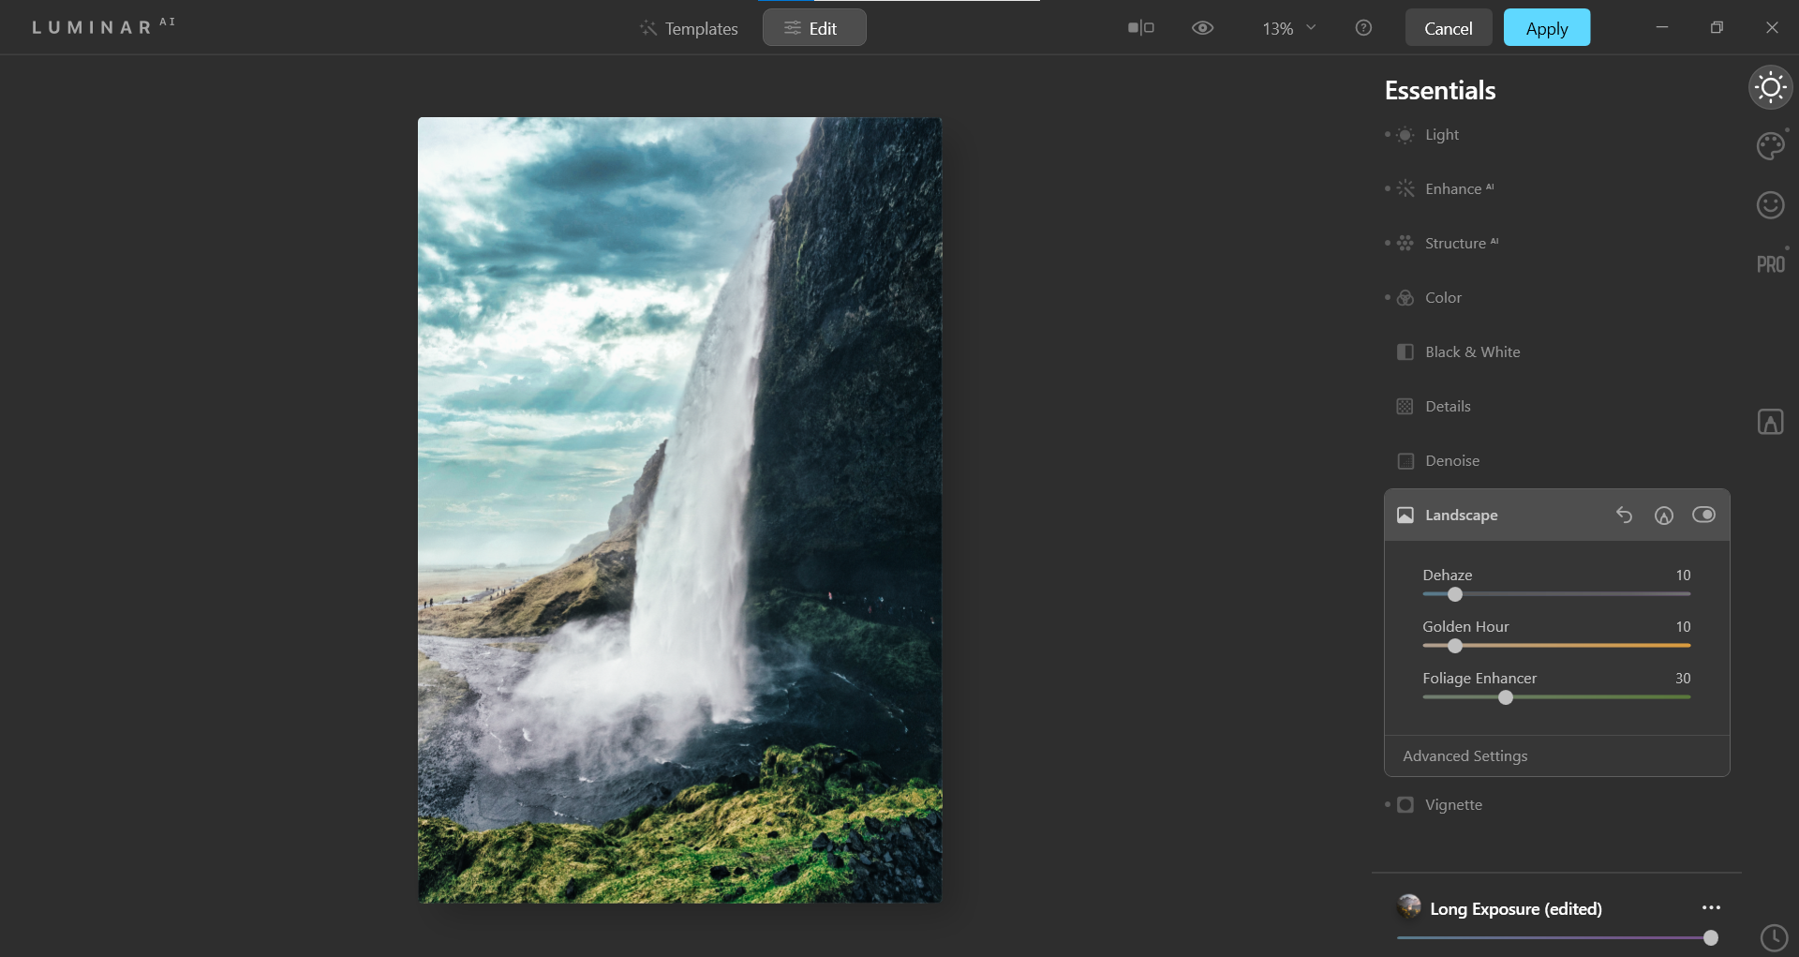Click the Vignette tool icon
The width and height of the screenshot is (1799, 957).
pyautogui.click(x=1405, y=805)
